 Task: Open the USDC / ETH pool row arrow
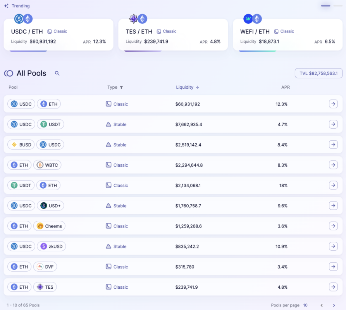point(333,104)
